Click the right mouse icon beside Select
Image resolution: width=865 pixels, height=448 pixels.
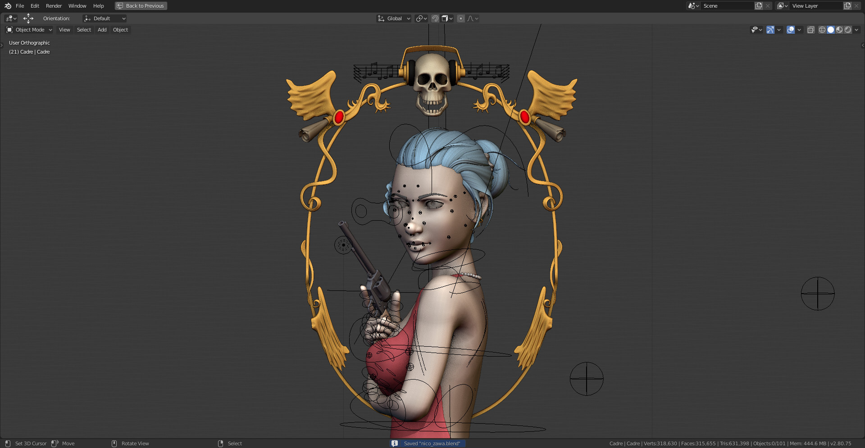point(220,443)
